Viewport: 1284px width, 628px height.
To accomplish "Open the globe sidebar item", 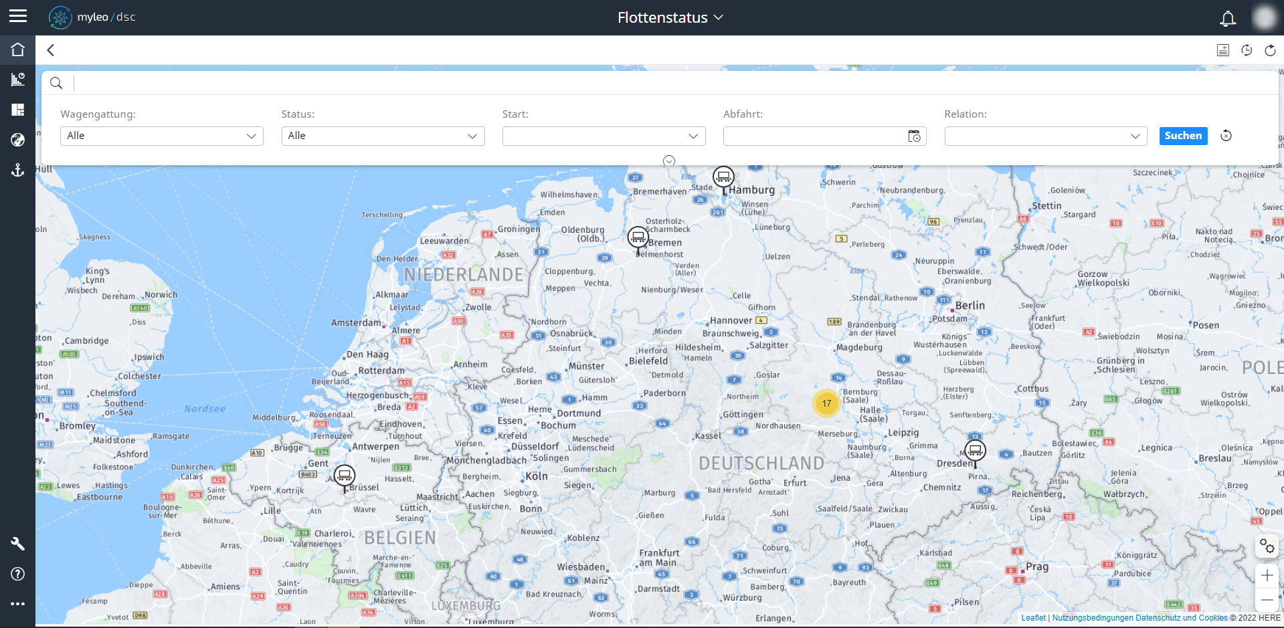I will [x=18, y=140].
